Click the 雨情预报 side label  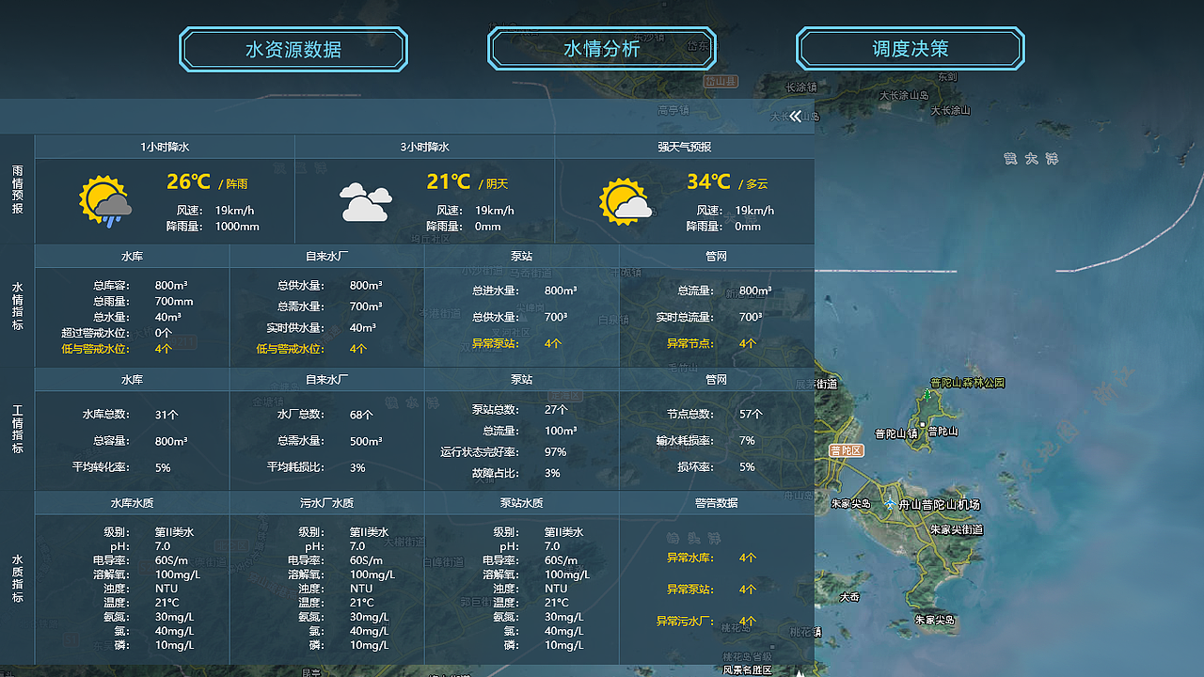[17, 190]
